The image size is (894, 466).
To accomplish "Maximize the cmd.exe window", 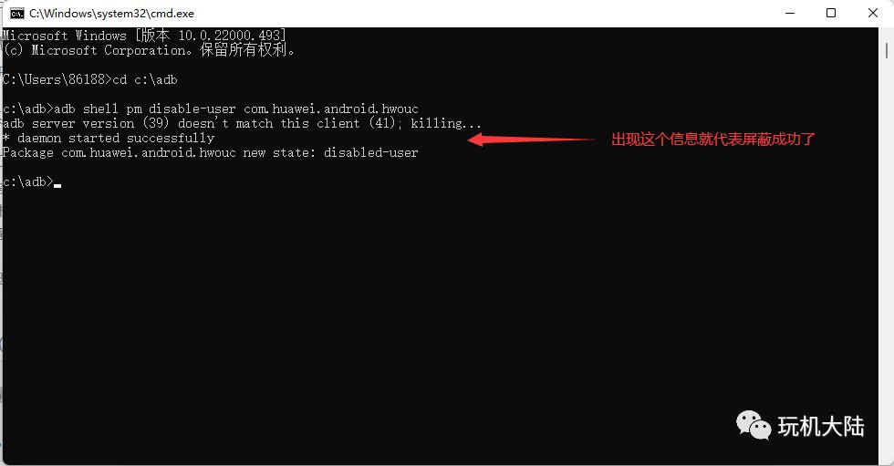I will (x=831, y=13).
